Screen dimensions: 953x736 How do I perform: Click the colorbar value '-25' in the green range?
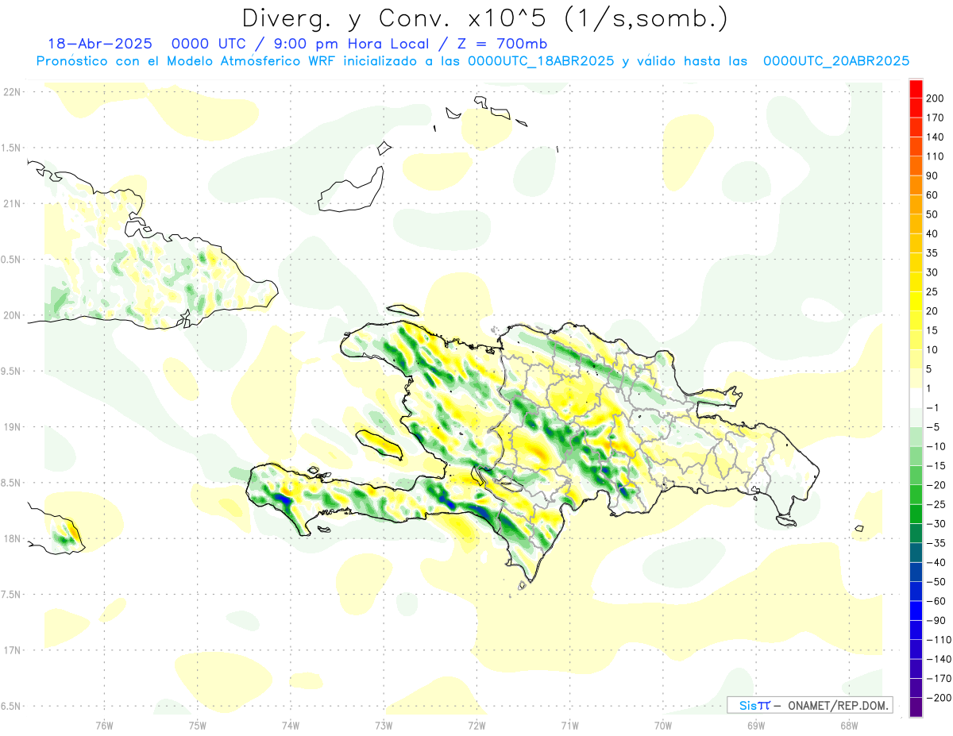pos(936,505)
